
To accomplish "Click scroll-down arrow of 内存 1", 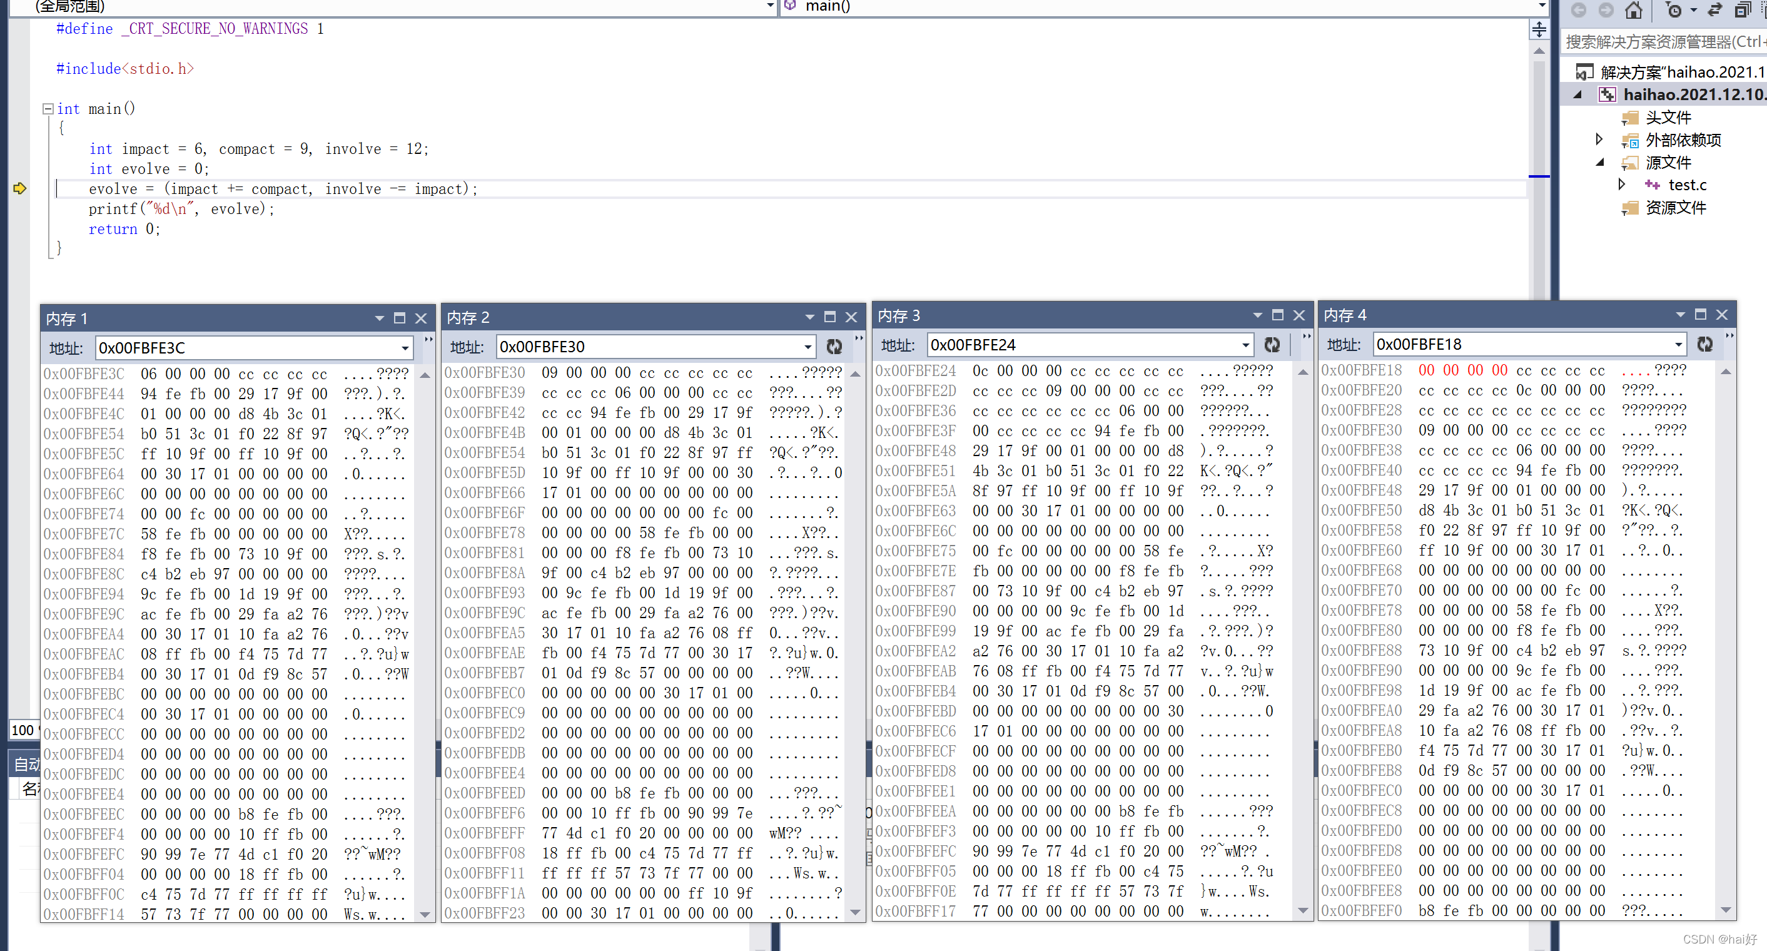I will pos(425,914).
